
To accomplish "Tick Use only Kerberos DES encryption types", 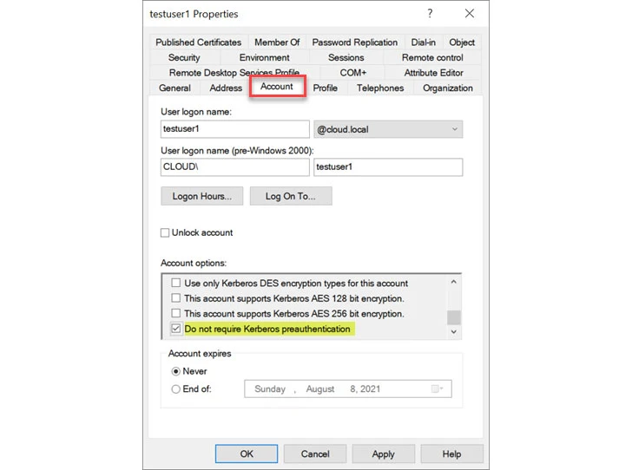I will coord(176,284).
